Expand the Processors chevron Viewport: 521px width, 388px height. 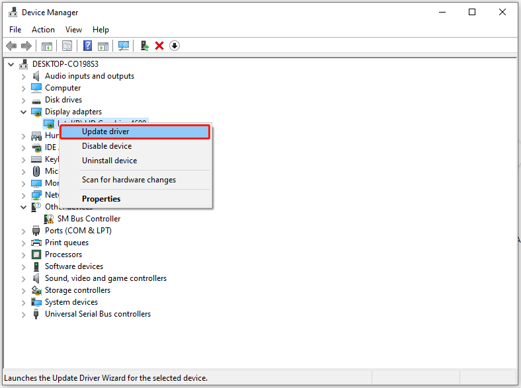(23, 255)
